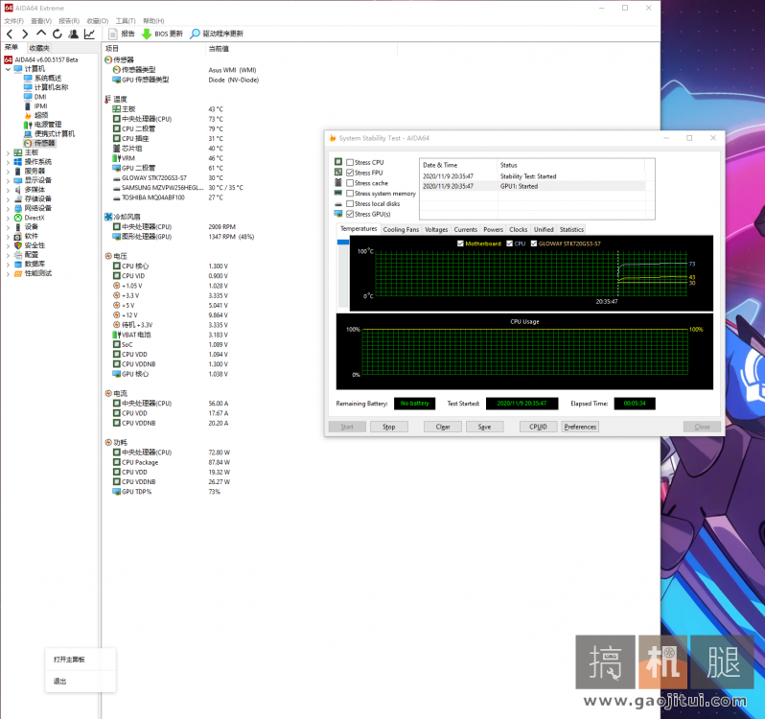Screen dimensions: 765x719
Task: Open the Preferences button
Action: coord(580,427)
